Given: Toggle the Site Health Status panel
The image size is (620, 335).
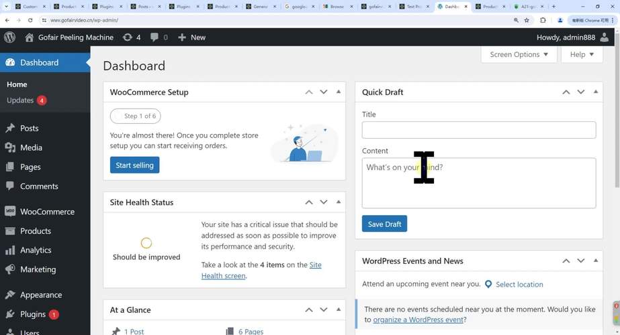Looking at the screenshot, I should 339,202.
